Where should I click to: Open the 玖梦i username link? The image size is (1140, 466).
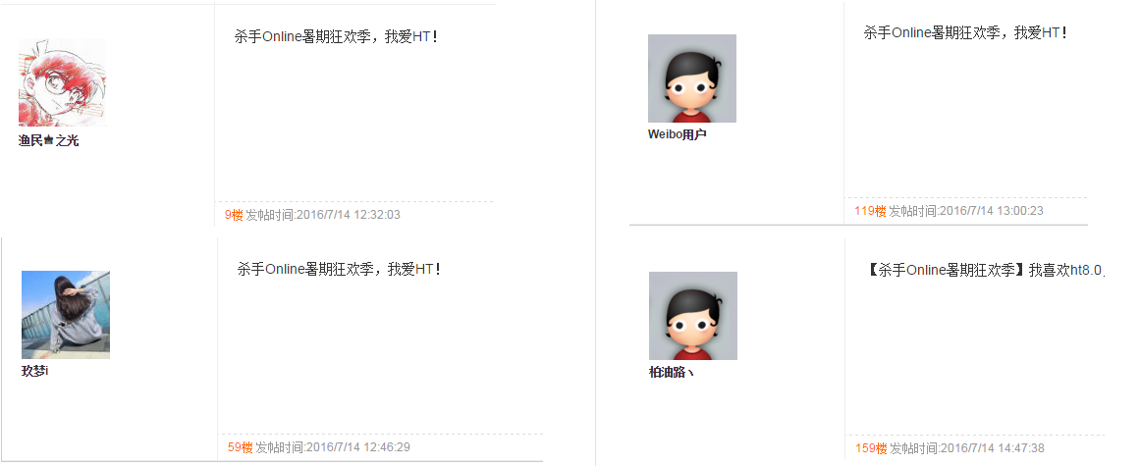coord(35,371)
